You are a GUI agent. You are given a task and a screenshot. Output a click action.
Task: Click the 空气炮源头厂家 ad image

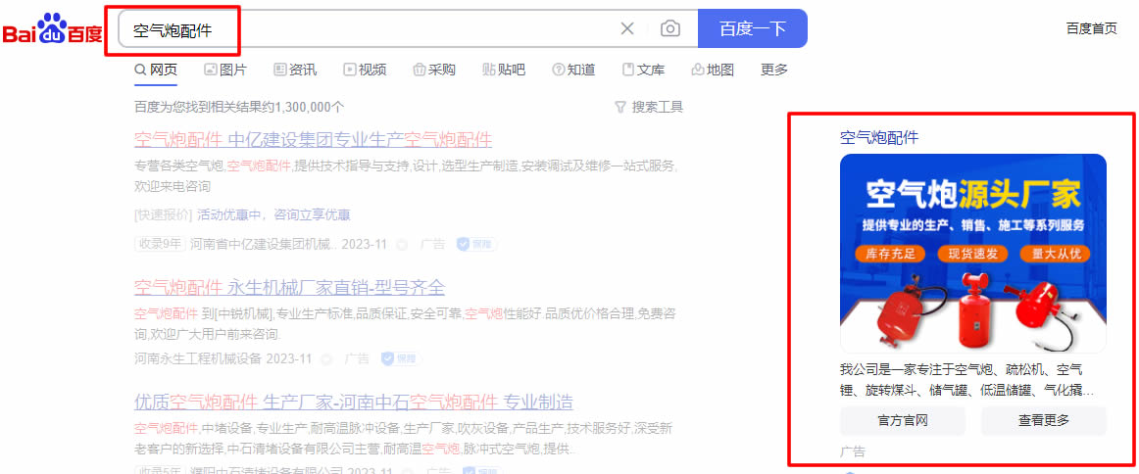(x=972, y=253)
